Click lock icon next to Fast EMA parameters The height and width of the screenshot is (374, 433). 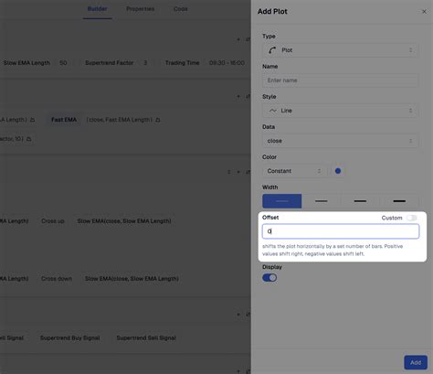158,120
